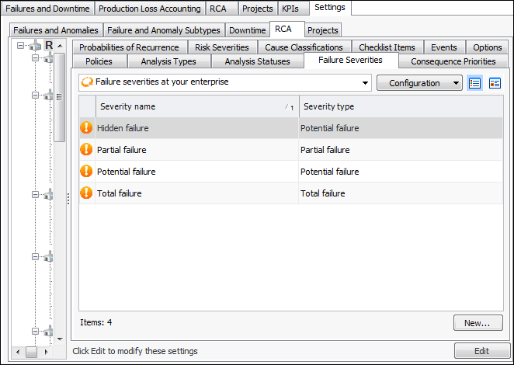
Task: Click the Total failure warning icon
Action: coord(86,193)
